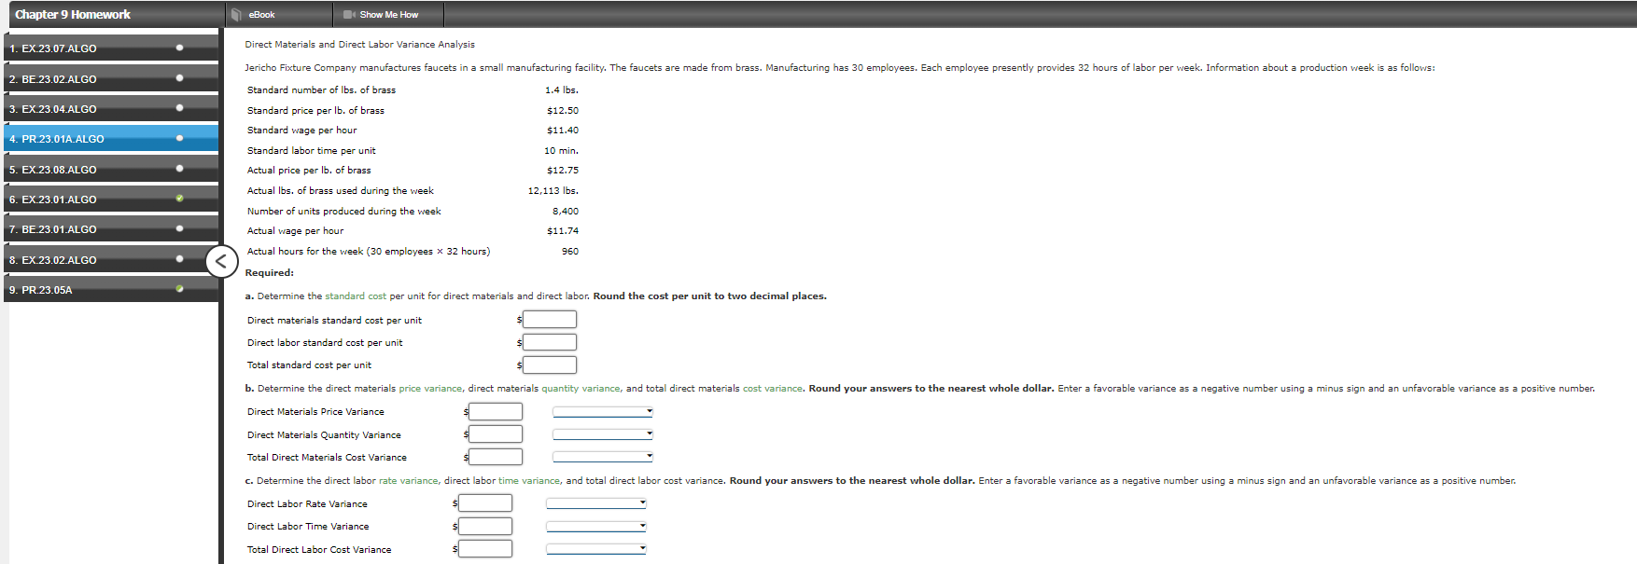Focus Direct labor standard cost per unit field
Image resolution: width=1637 pixels, height=564 pixels.
[550, 342]
